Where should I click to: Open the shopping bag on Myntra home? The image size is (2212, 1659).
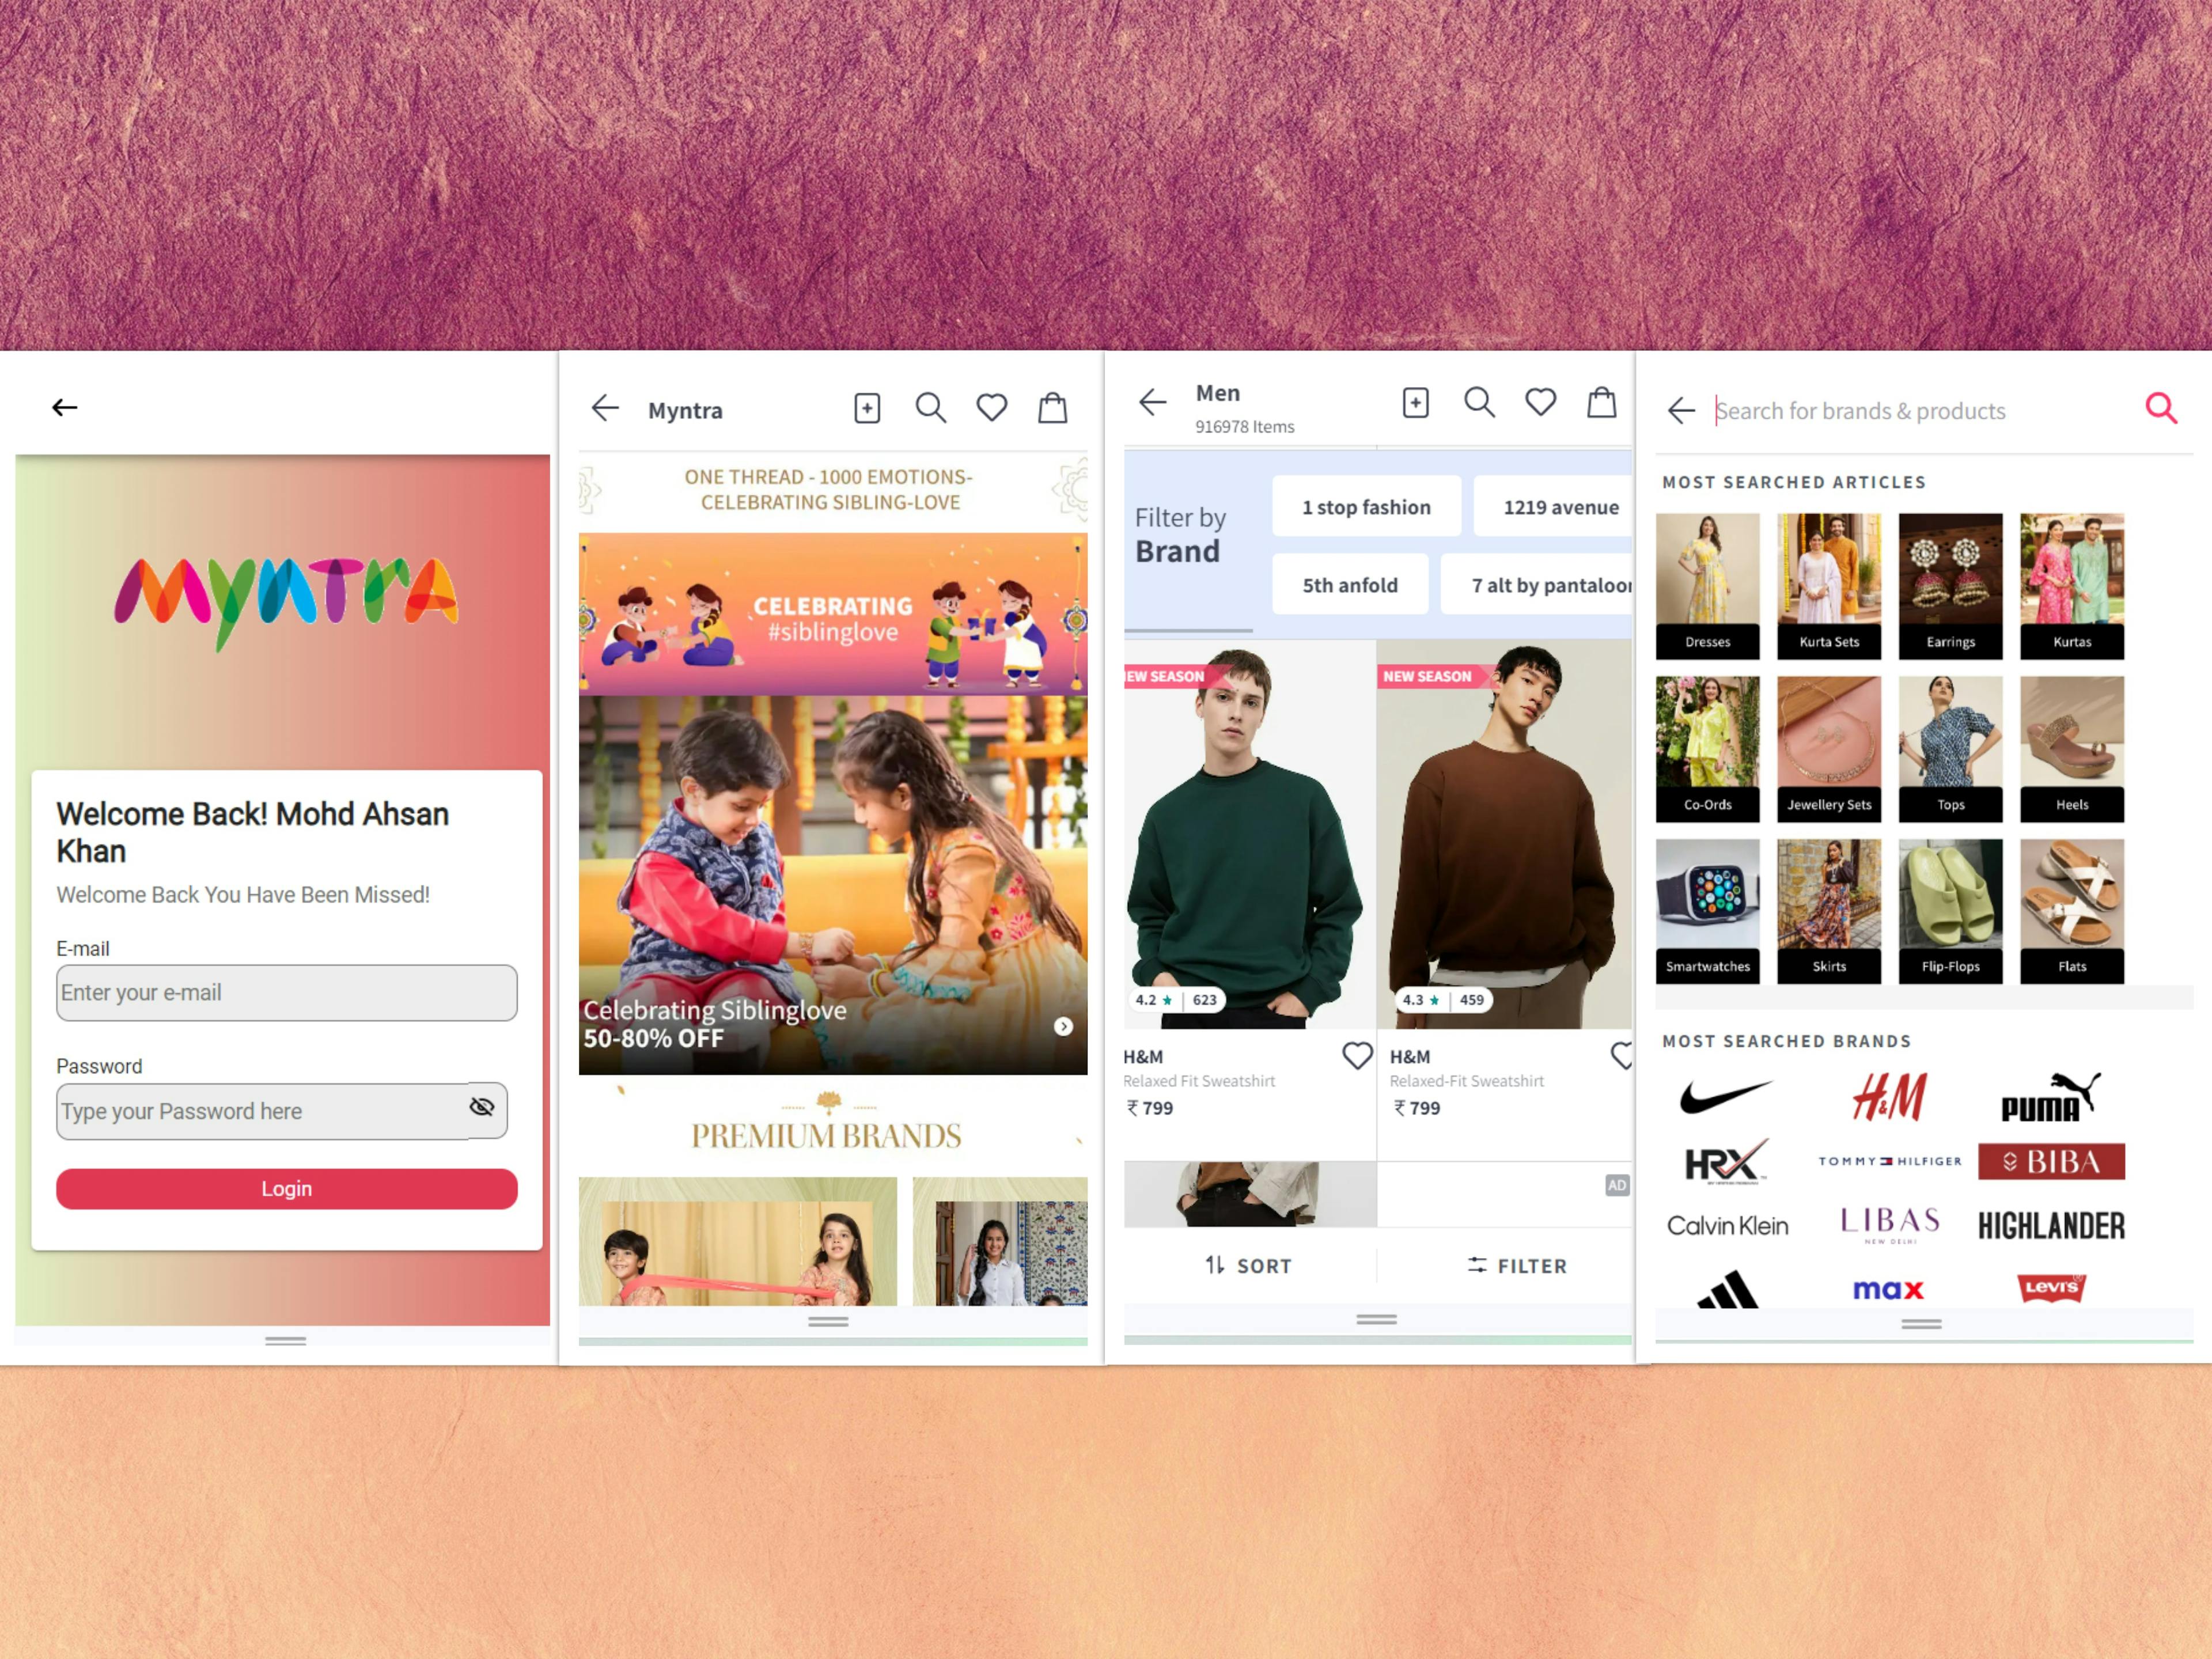point(1052,408)
